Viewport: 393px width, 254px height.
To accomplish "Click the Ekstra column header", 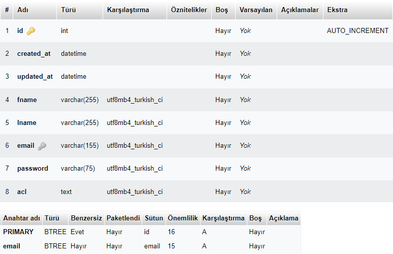I will tap(338, 10).
